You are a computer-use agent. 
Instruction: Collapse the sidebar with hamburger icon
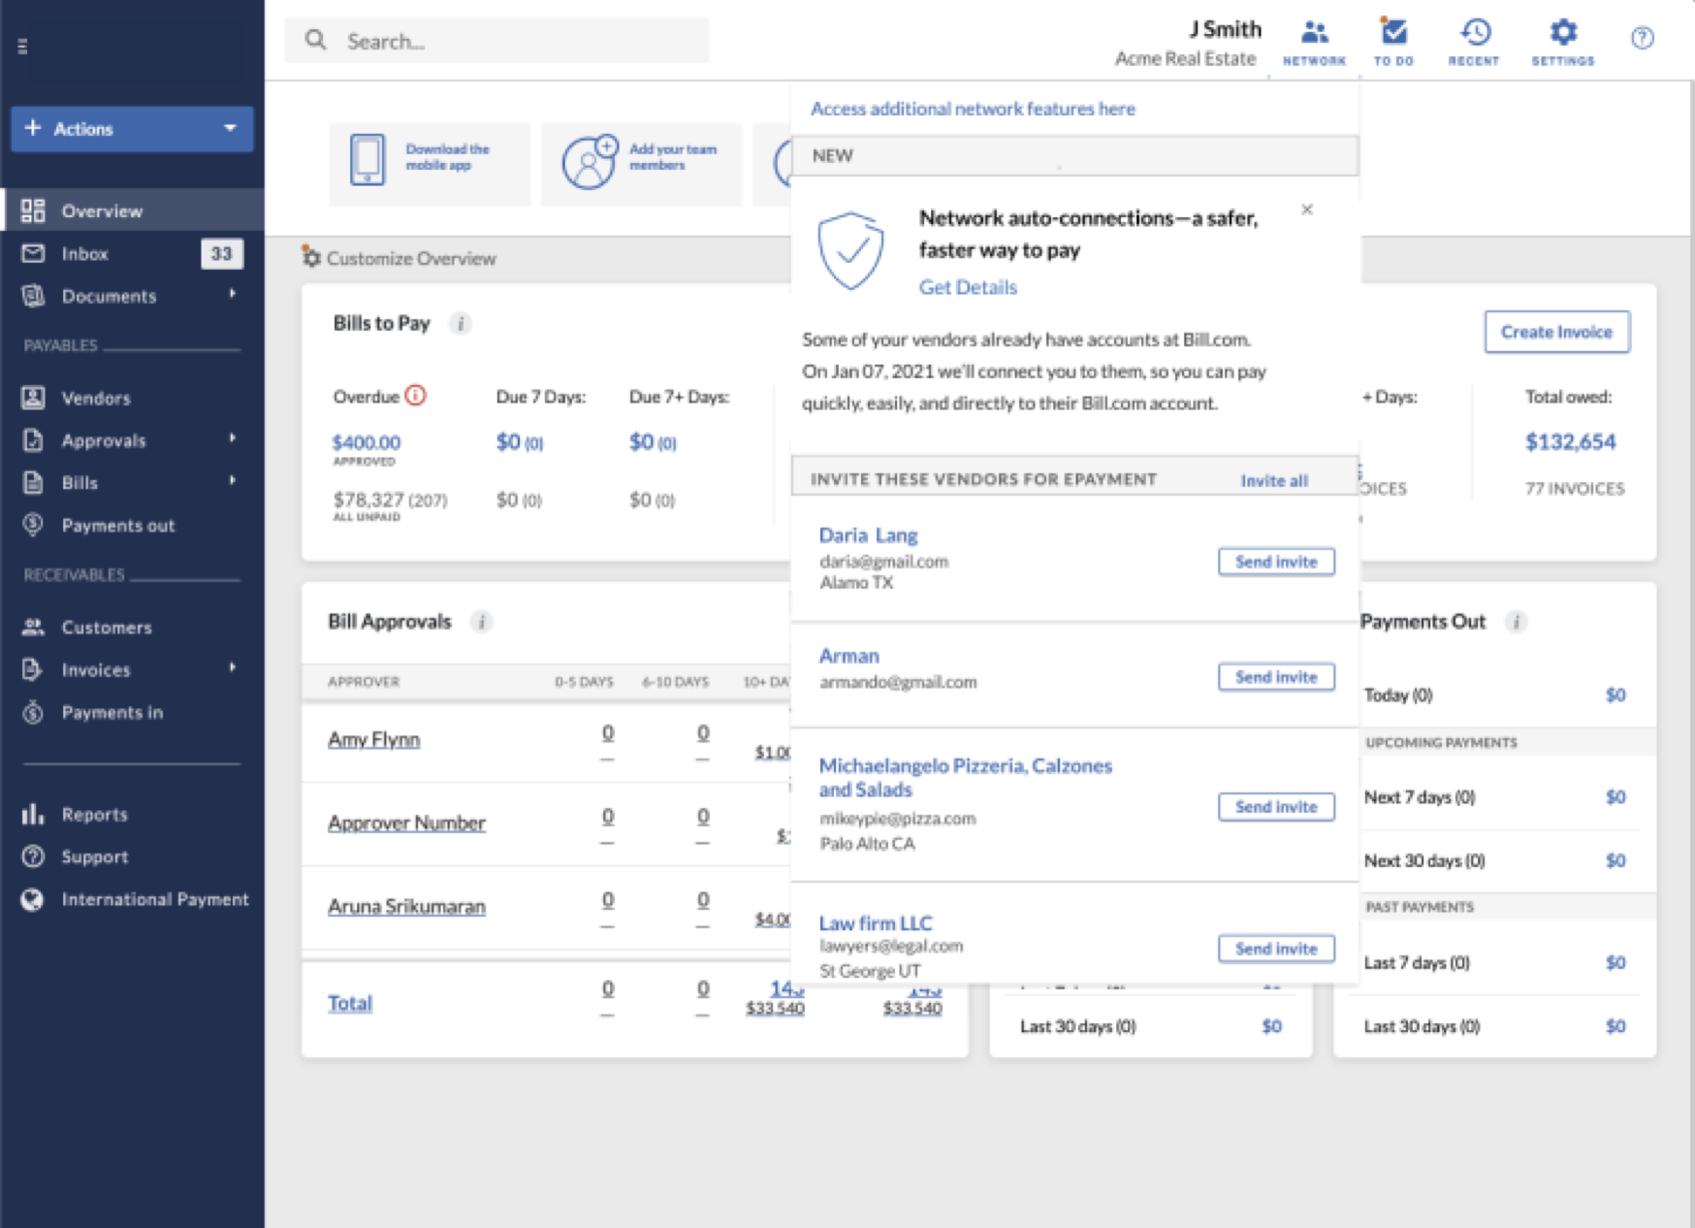pyautogui.click(x=22, y=46)
